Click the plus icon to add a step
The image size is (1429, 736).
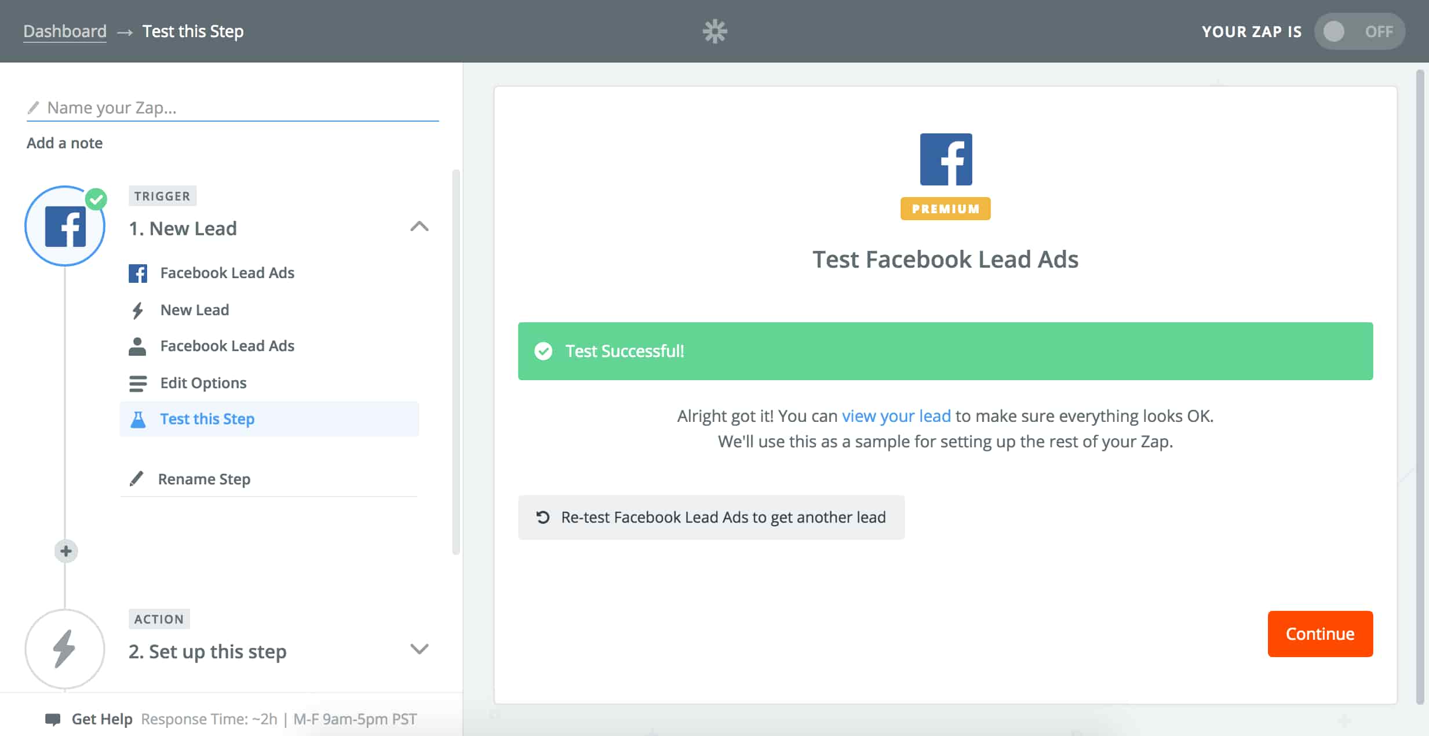click(65, 551)
